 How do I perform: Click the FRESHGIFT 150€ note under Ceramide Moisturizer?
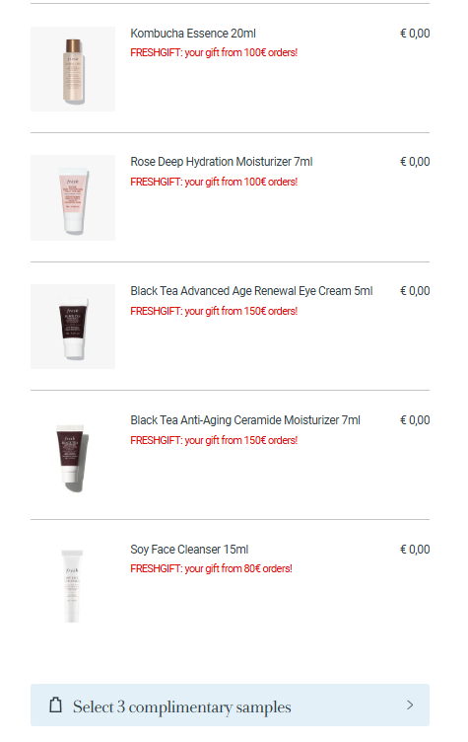point(214,440)
